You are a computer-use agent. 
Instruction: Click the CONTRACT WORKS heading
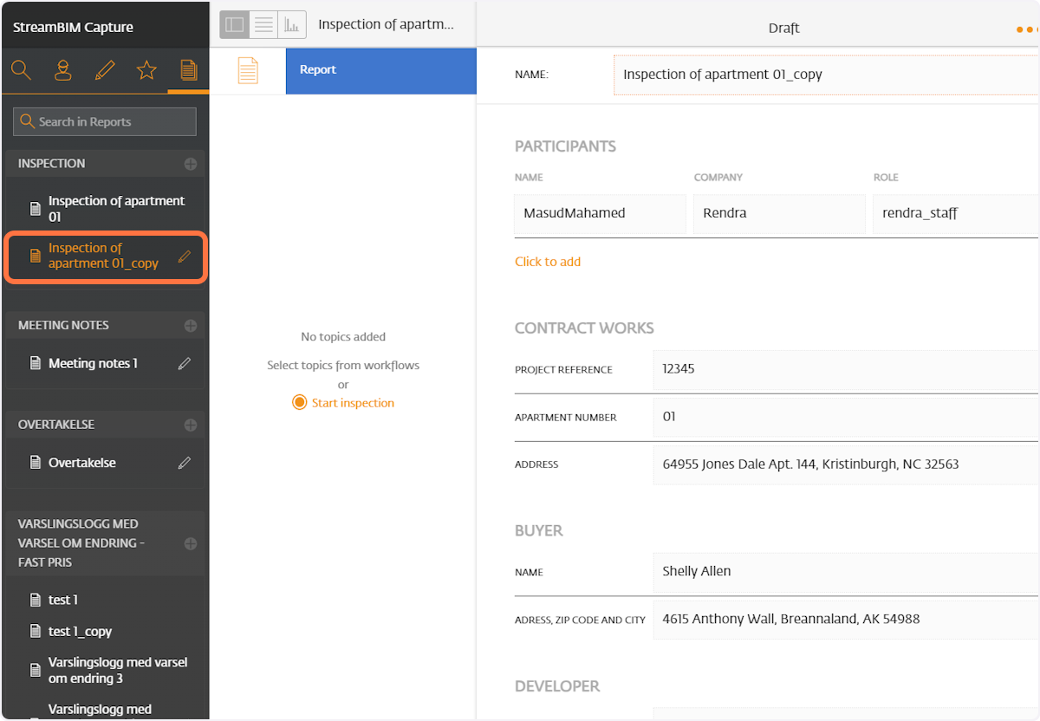(x=584, y=328)
